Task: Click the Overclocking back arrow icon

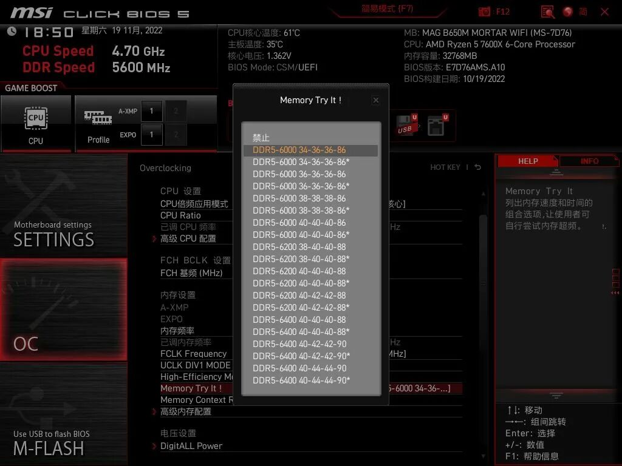Action: coord(478,167)
